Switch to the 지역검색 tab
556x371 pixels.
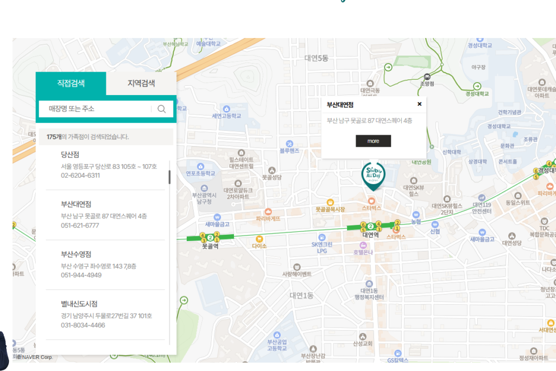click(x=141, y=83)
